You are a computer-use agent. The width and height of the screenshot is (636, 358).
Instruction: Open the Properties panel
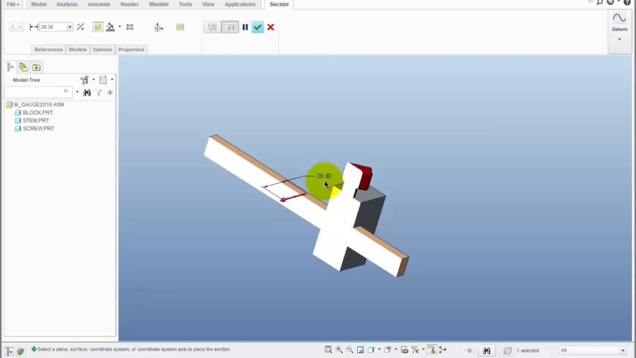click(x=131, y=50)
